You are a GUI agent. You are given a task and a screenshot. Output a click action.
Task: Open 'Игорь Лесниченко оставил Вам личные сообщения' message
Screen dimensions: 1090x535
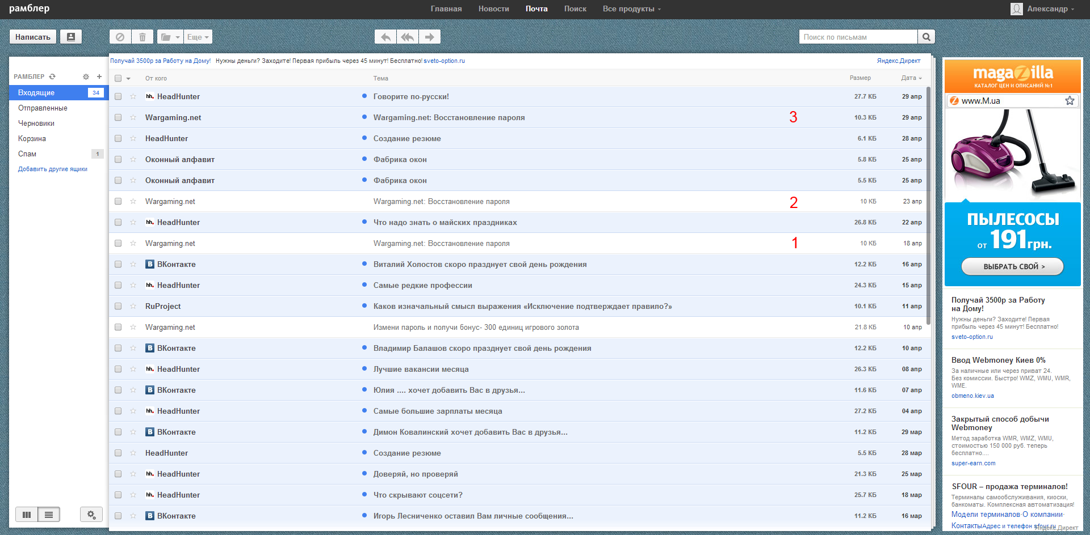click(x=473, y=516)
